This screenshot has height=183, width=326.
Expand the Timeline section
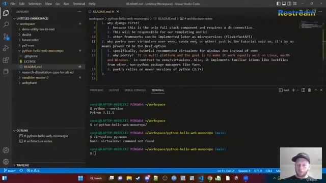click(x=22, y=165)
